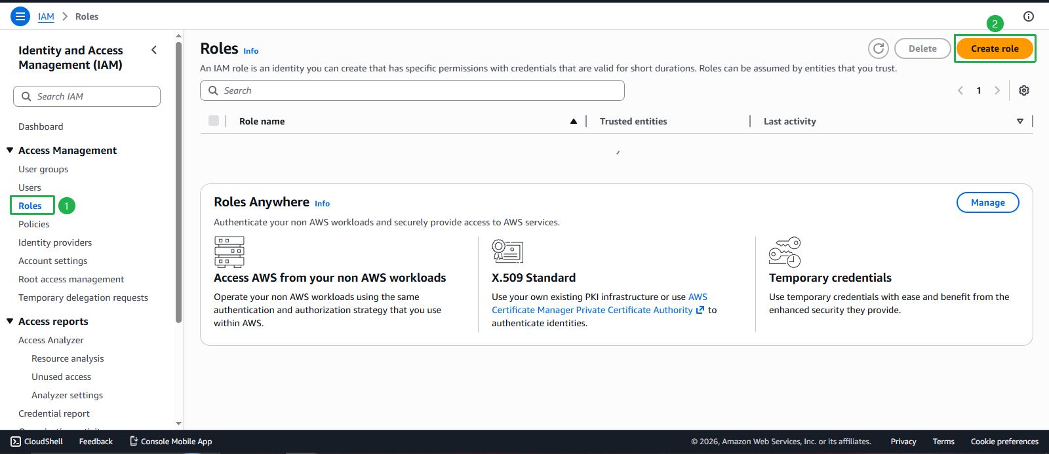Click Roles breadcrumb text
This screenshot has height=454, width=1049.
87,16
